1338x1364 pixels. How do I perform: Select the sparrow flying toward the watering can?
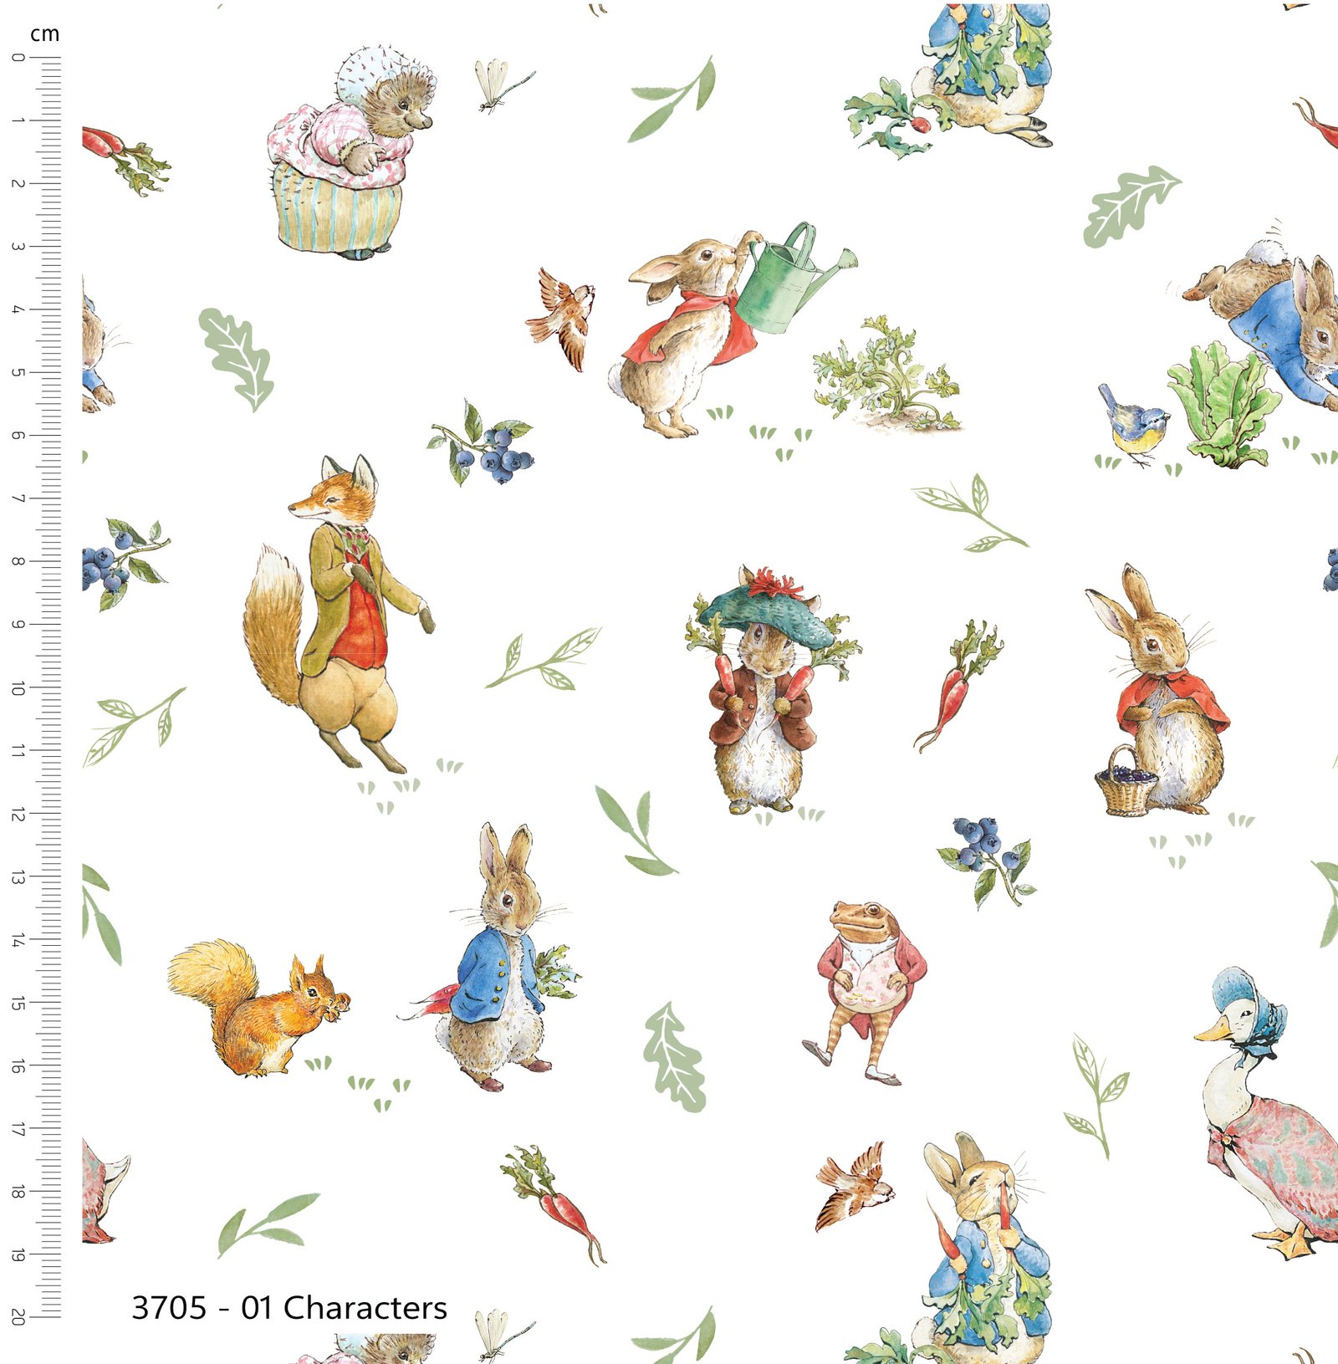click(x=561, y=319)
